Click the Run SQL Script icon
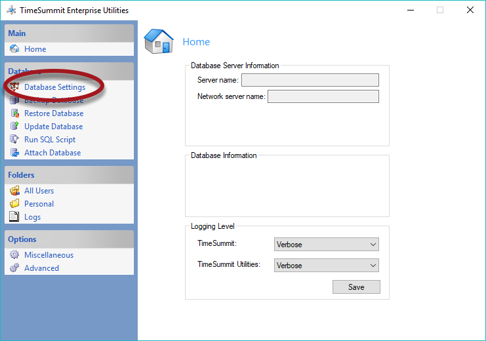 tap(14, 139)
